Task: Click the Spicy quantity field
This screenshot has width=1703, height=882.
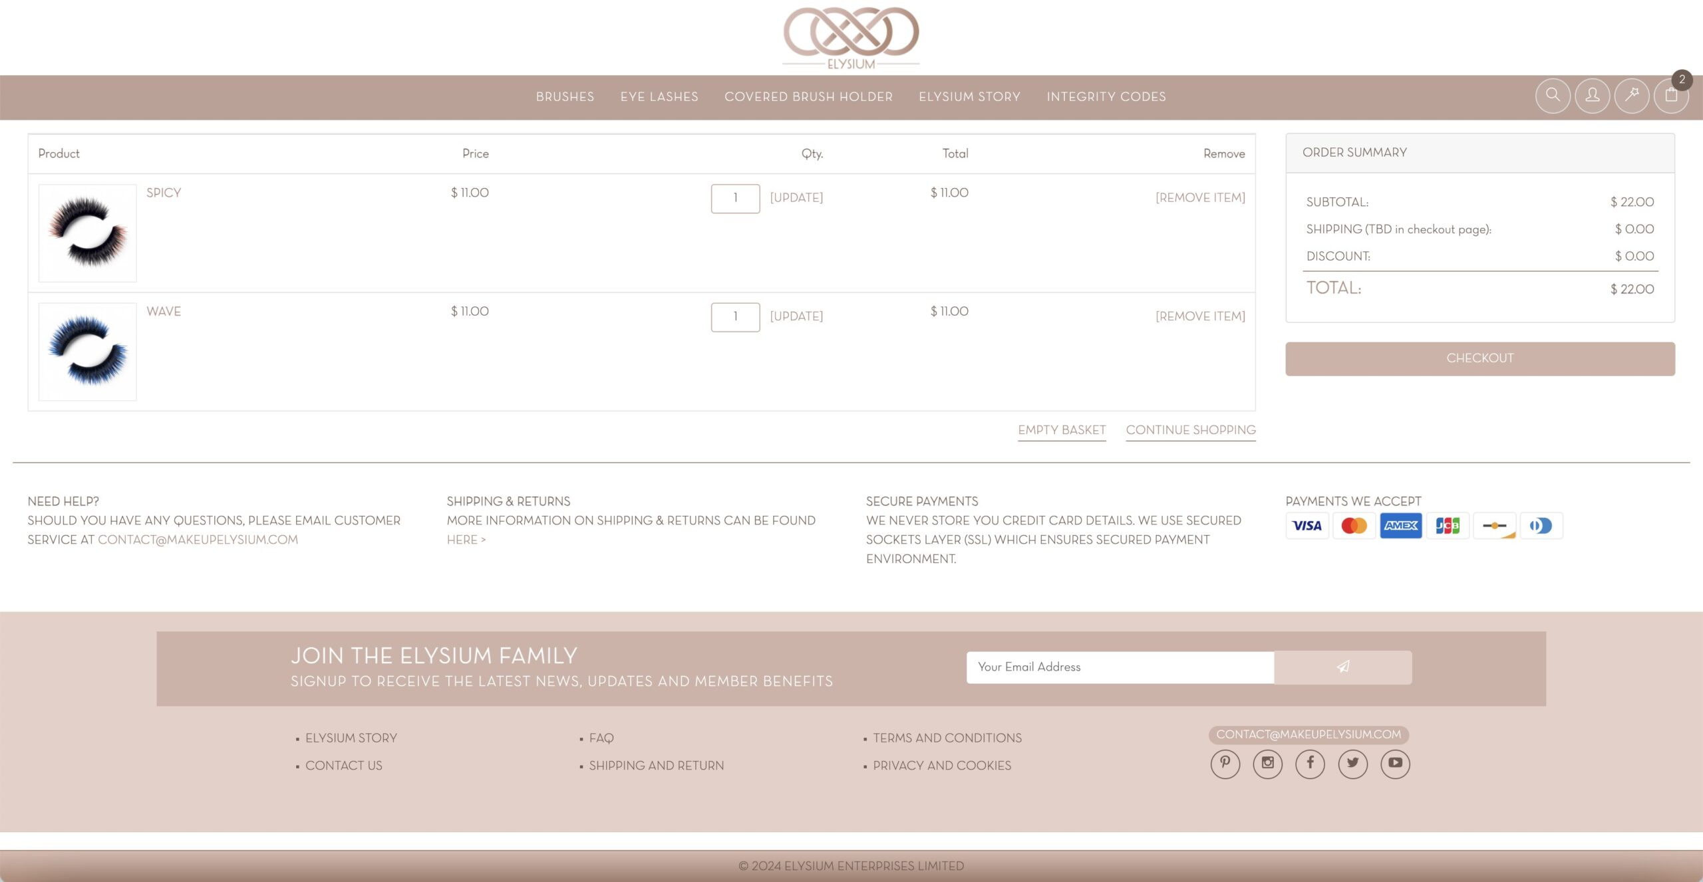Action: pyautogui.click(x=735, y=199)
